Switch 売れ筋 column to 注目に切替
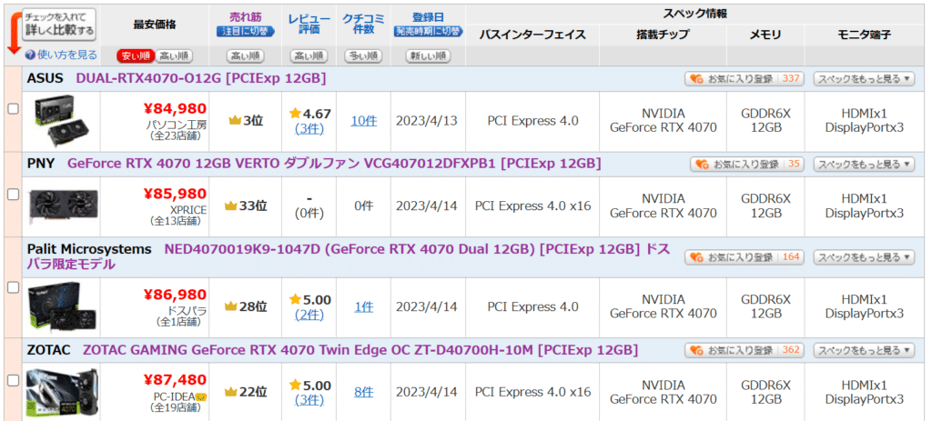Viewport: 932px width, 421px height. (x=245, y=32)
